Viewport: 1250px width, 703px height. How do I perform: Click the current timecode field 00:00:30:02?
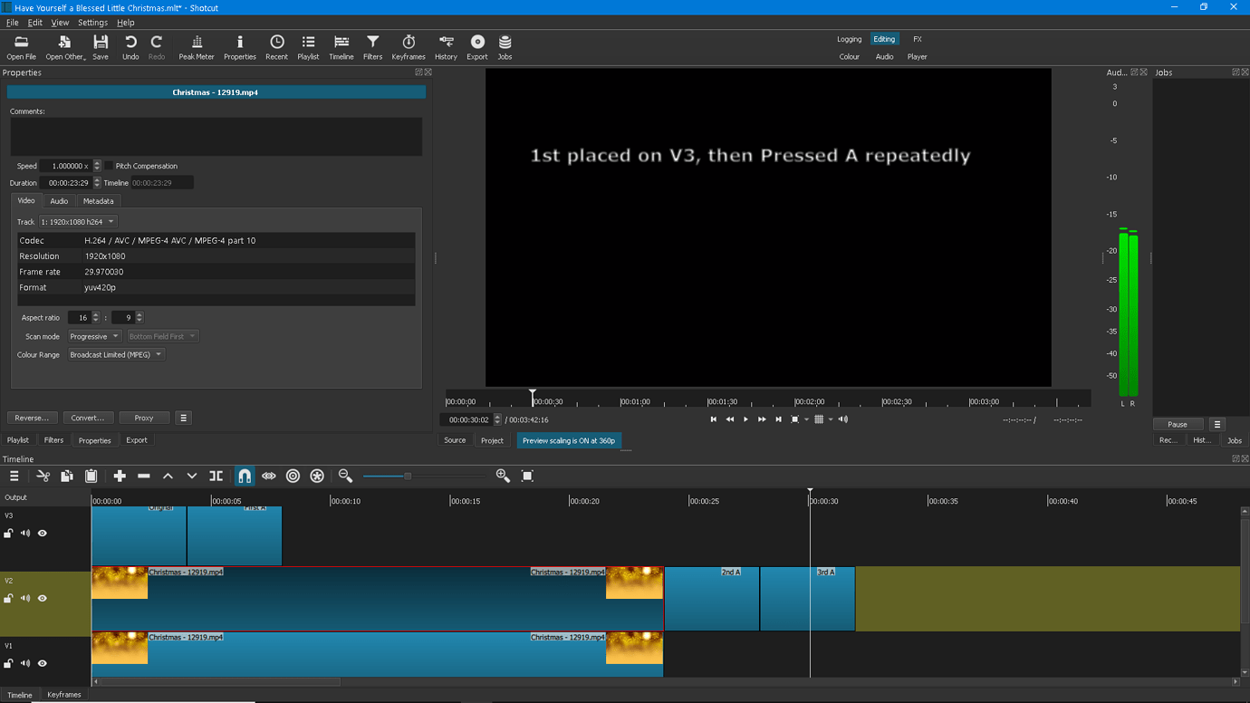pos(466,420)
